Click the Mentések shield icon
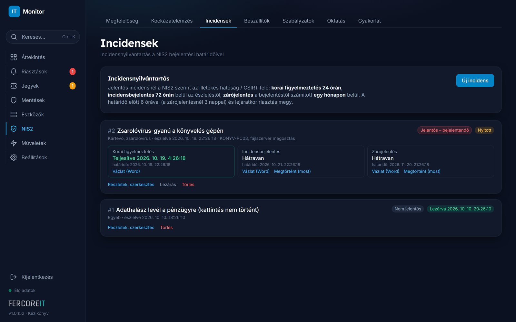516x322 pixels. [x=14, y=100]
